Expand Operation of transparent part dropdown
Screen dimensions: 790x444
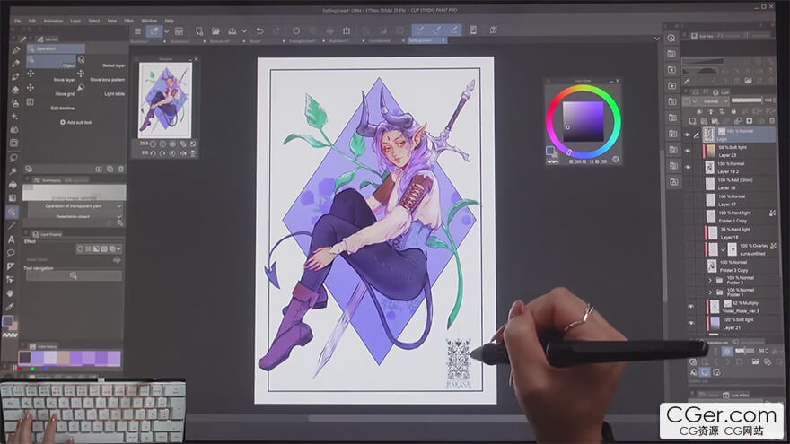pyautogui.click(x=119, y=206)
